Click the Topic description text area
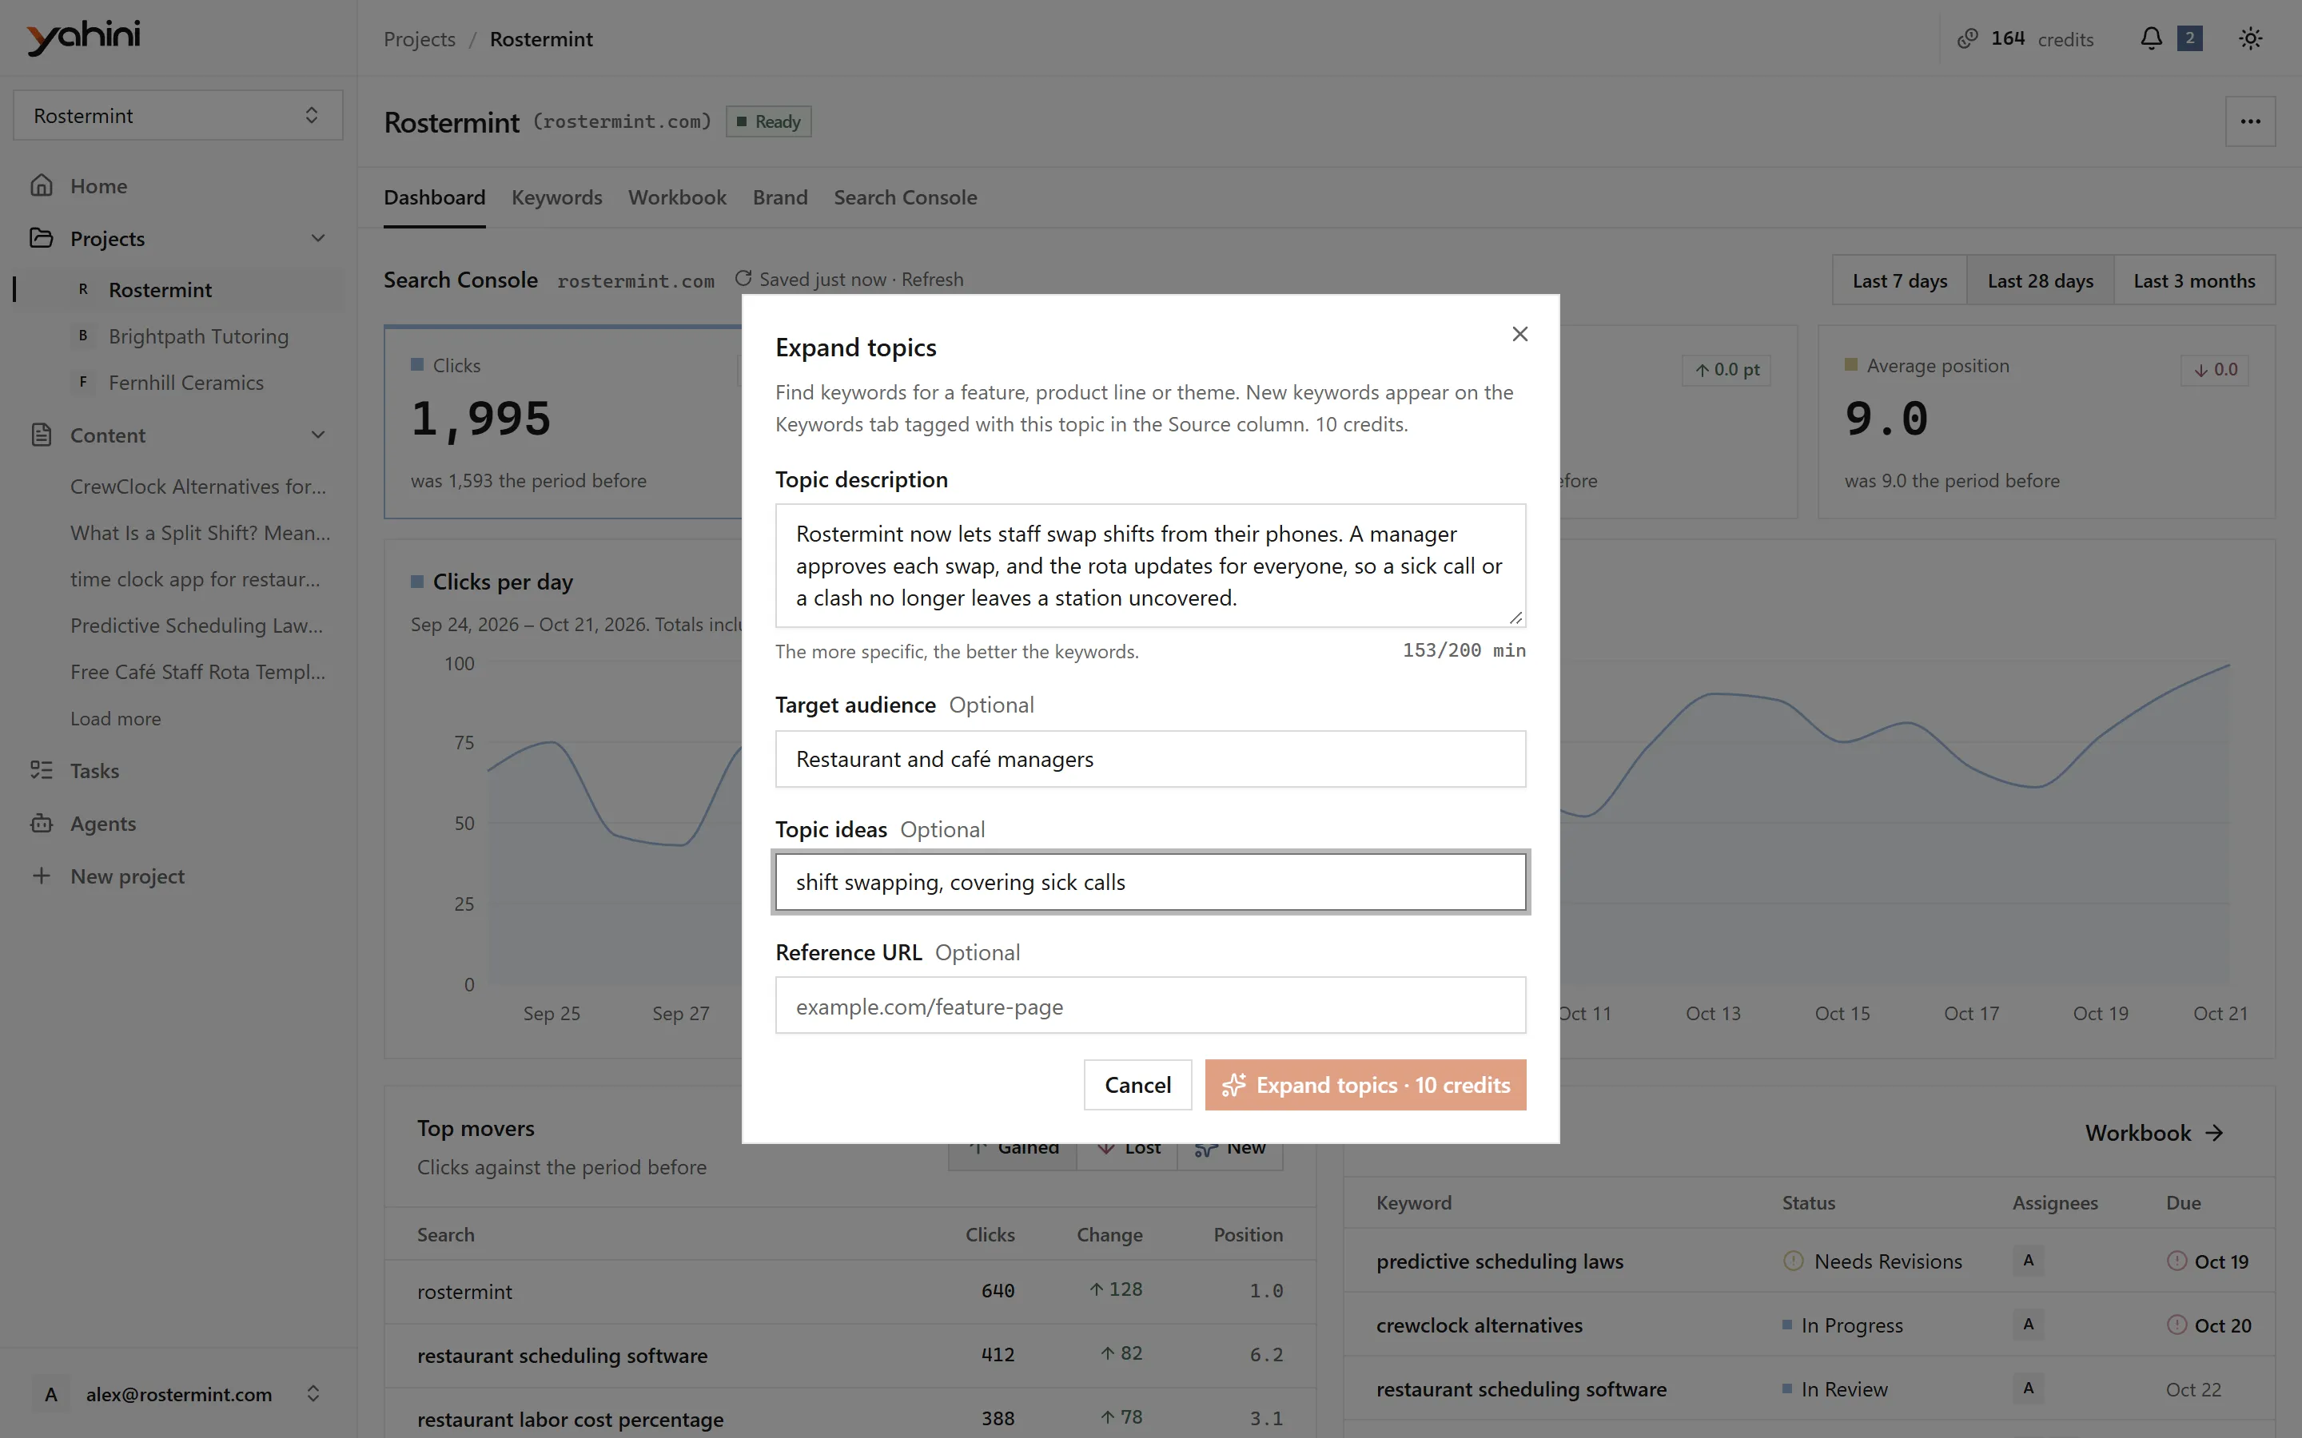Image resolution: width=2302 pixels, height=1438 pixels. pos(1150,565)
